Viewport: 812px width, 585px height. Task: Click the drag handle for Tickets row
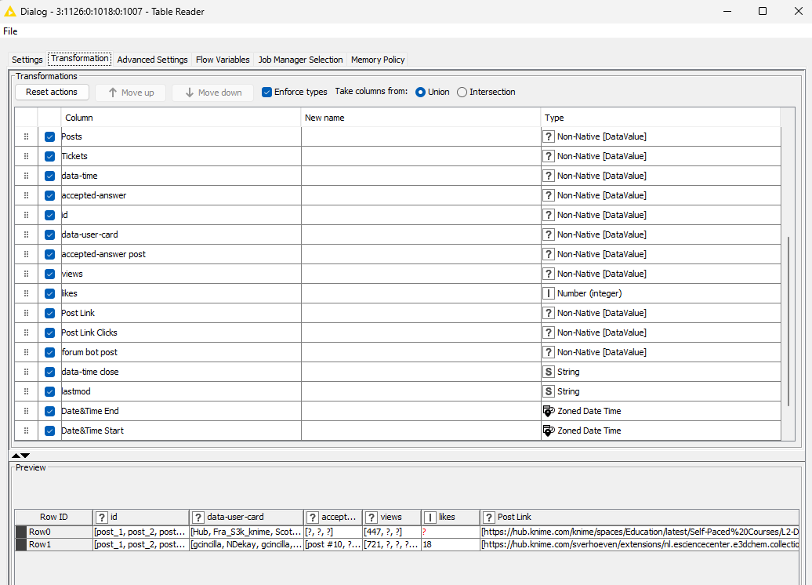26,156
